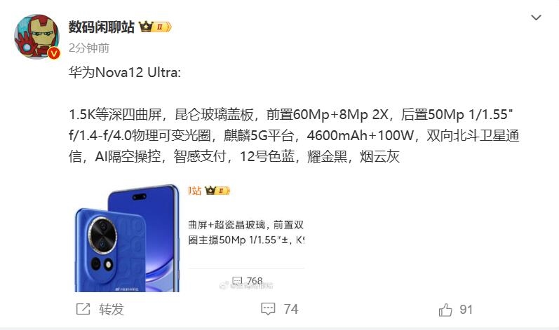
Task: Click the 转发 repost label
Action: pyautogui.click(x=112, y=309)
